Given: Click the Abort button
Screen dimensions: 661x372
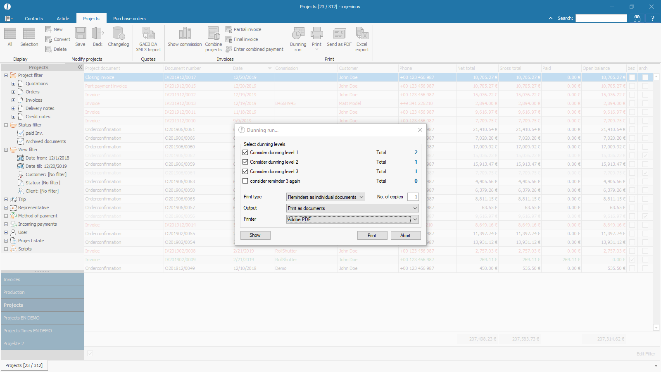Looking at the screenshot, I should pyautogui.click(x=405, y=235).
